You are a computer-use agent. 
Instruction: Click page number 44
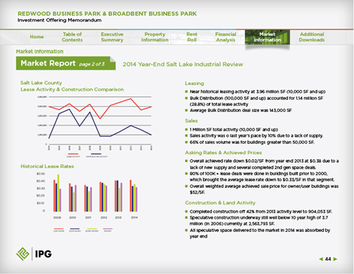point(328,259)
